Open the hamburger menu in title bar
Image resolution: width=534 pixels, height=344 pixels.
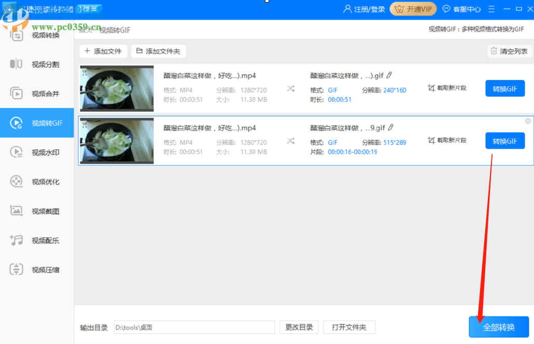491,9
